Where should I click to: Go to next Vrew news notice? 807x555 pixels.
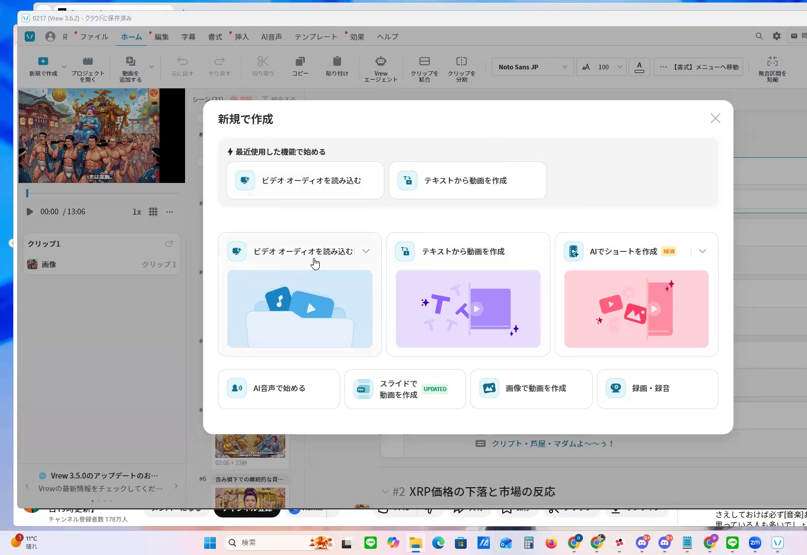click(x=176, y=486)
